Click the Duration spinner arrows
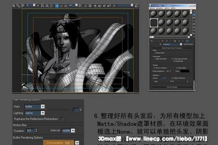The height and width of the screenshot is (145, 218). tap(36, 130)
